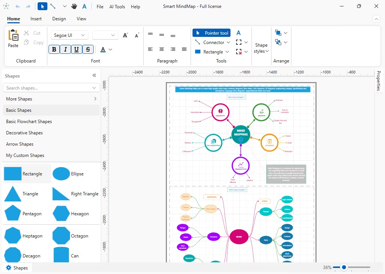Open the Segoe UI font dropdown
Screen dimensions: 385x274
(x=70, y=35)
